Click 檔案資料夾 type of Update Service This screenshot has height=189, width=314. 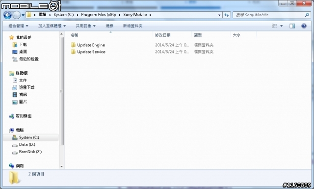[204, 52]
